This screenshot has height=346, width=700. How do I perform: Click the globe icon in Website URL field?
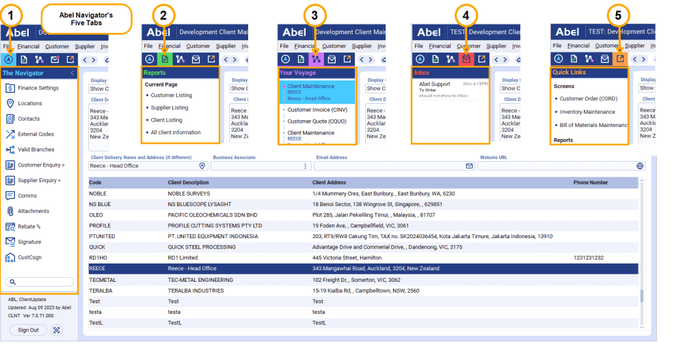640,166
